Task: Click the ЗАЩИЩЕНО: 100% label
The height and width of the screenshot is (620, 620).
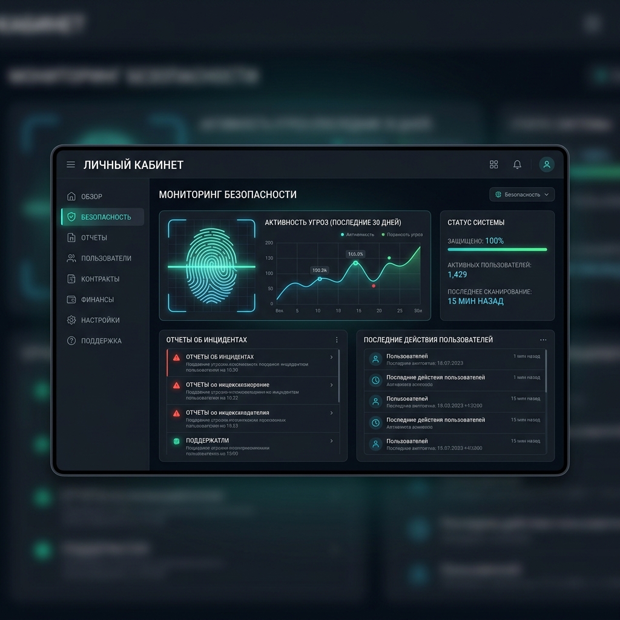Action: pos(476,241)
